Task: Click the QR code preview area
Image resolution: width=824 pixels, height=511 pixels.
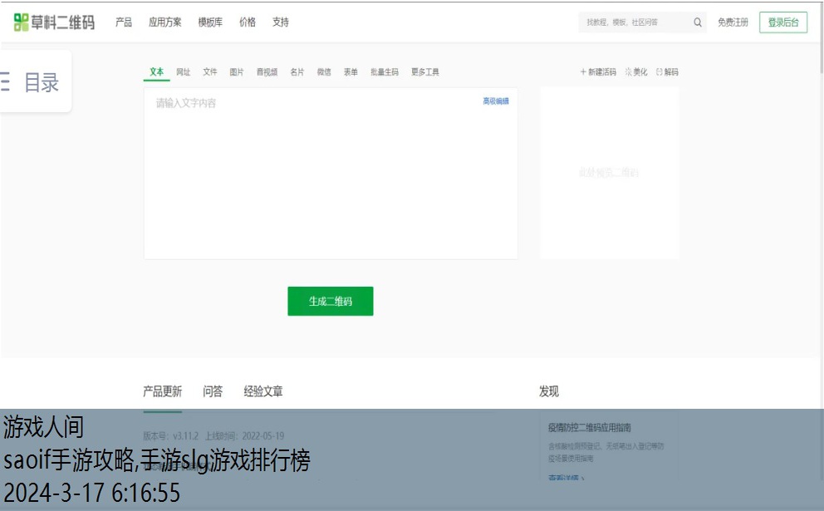Action: coord(609,173)
